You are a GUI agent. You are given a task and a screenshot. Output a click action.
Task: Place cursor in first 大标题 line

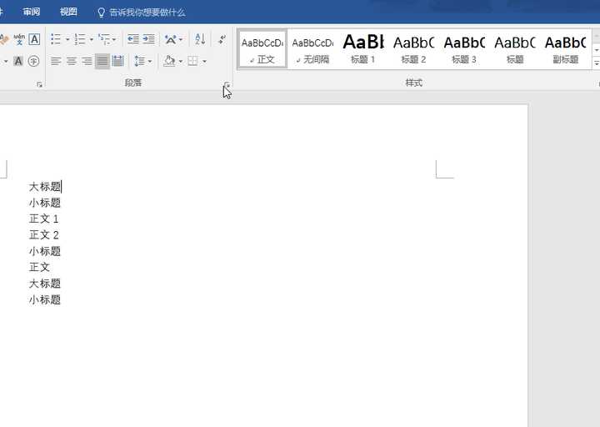(x=45, y=187)
